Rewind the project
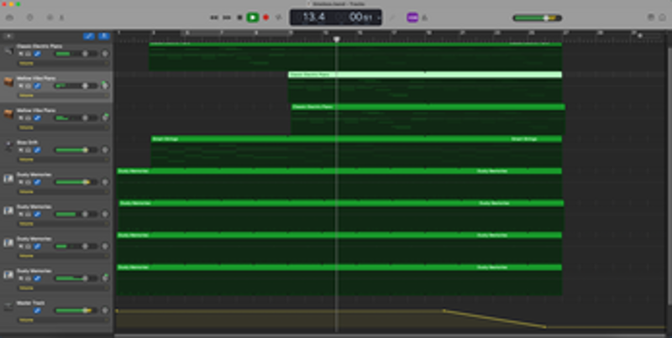The height and width of the screenshot is (338, 672). point(214,18)
